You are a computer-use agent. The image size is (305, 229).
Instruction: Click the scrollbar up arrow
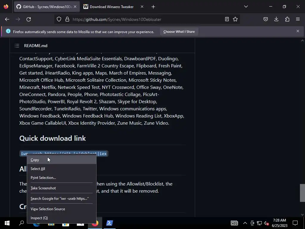pos(302,41)
